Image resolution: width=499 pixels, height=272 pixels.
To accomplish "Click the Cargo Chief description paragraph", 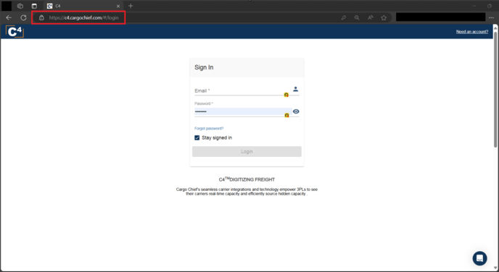I will (x=247, y=192).
